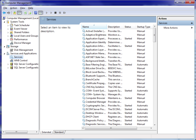Expand the Shared Folders node

coord(8,32)
